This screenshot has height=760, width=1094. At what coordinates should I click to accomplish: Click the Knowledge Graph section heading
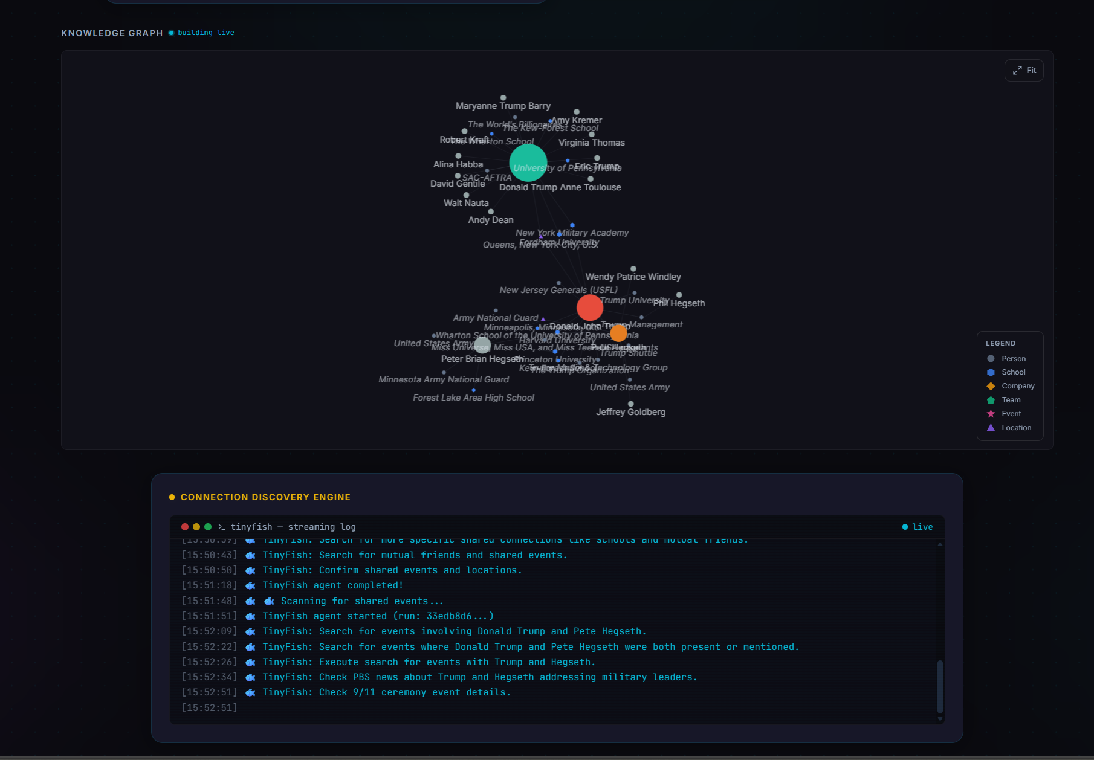pyautogui.click(x=112, y=33)
